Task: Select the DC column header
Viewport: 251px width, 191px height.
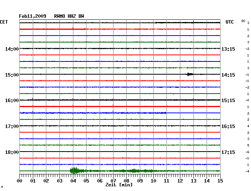Action: (x=243, y=21)
